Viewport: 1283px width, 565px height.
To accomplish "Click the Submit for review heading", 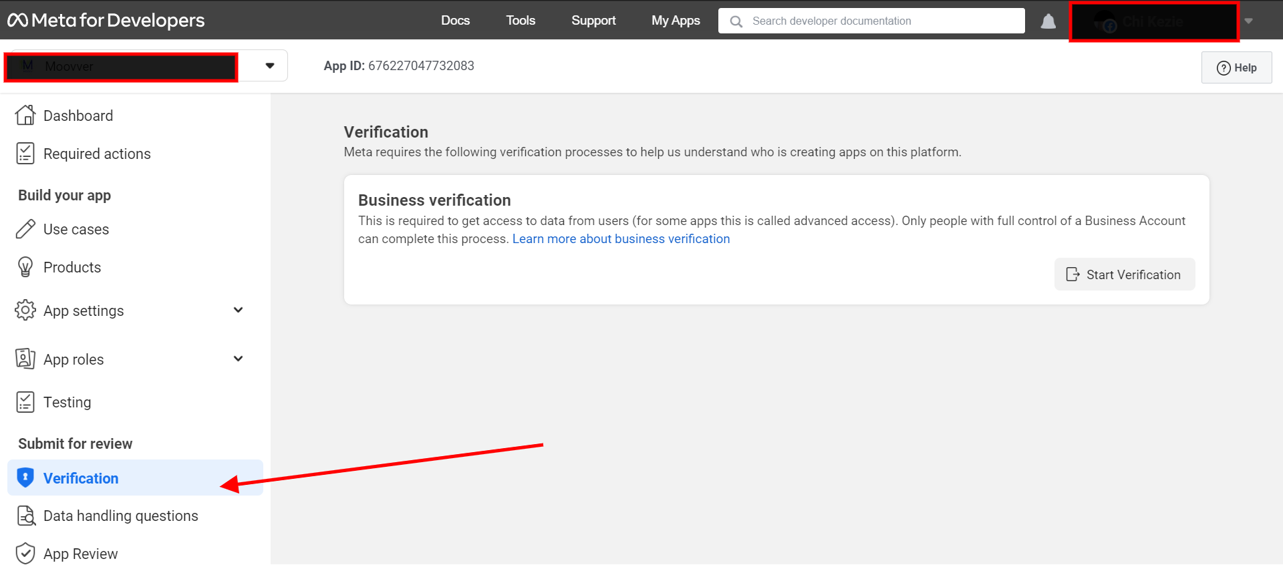I will 75,443.
